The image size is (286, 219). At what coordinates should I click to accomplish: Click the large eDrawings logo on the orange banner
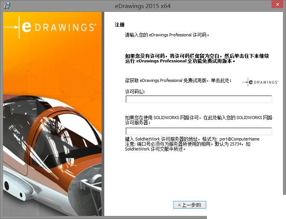tap(52, 27)
